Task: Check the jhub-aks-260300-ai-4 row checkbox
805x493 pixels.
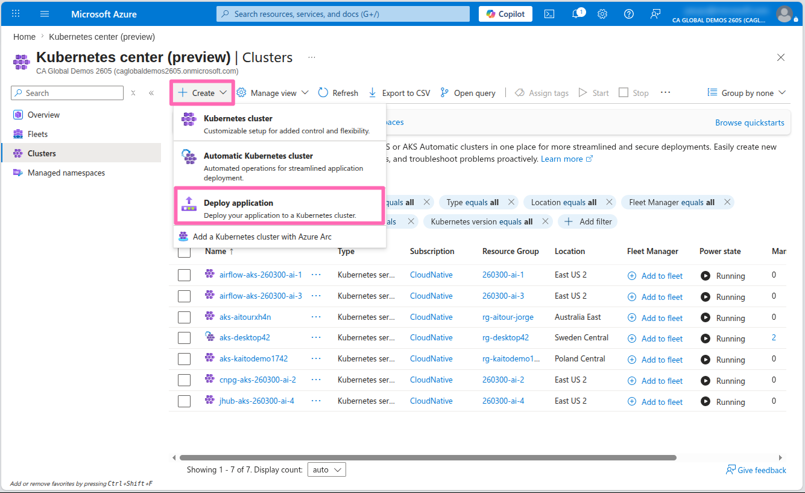Action: 185,401
